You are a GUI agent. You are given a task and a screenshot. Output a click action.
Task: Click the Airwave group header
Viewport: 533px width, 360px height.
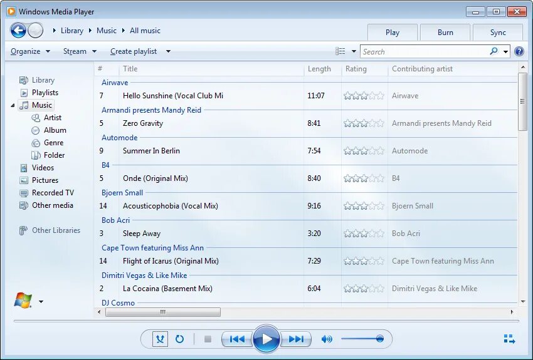115,83
